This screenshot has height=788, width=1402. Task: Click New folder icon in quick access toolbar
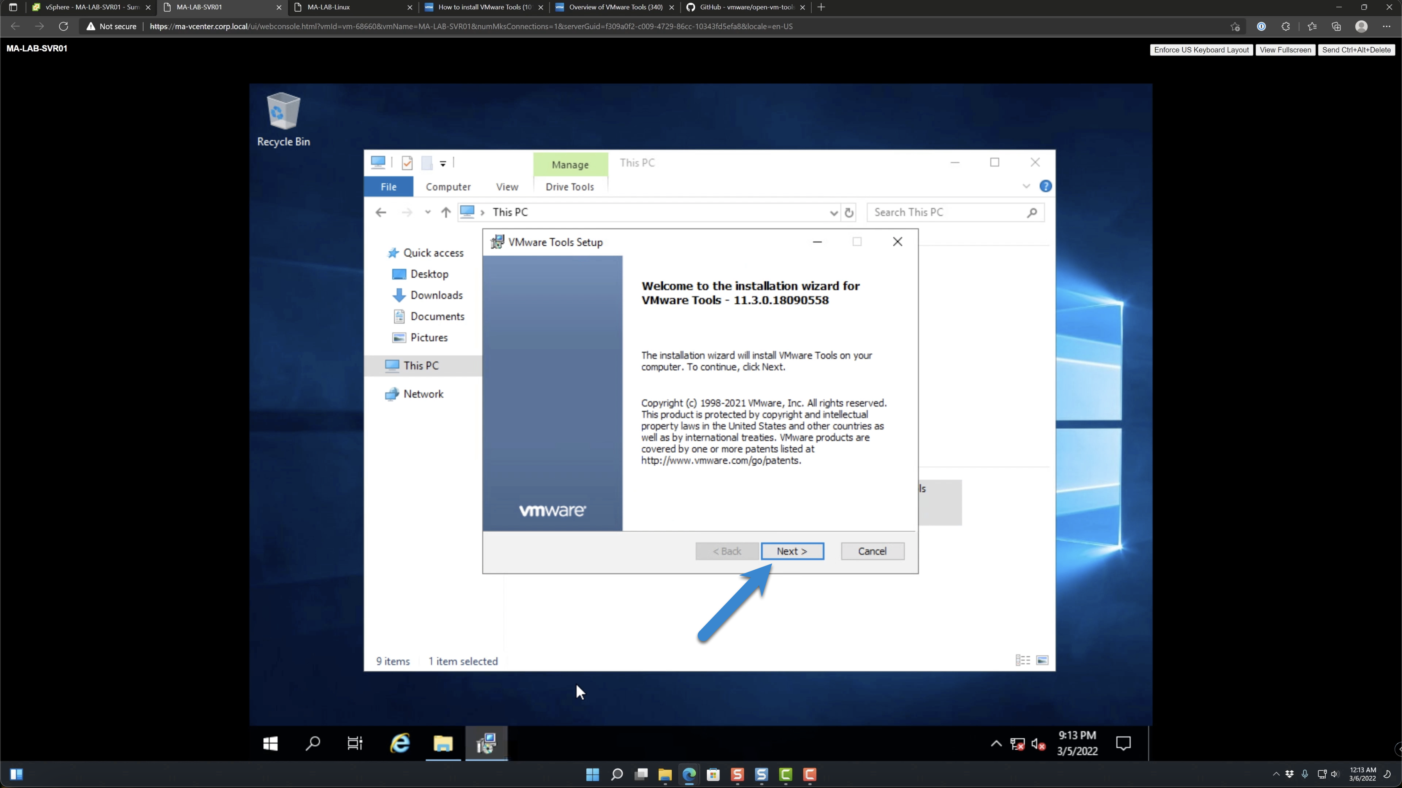427,163
